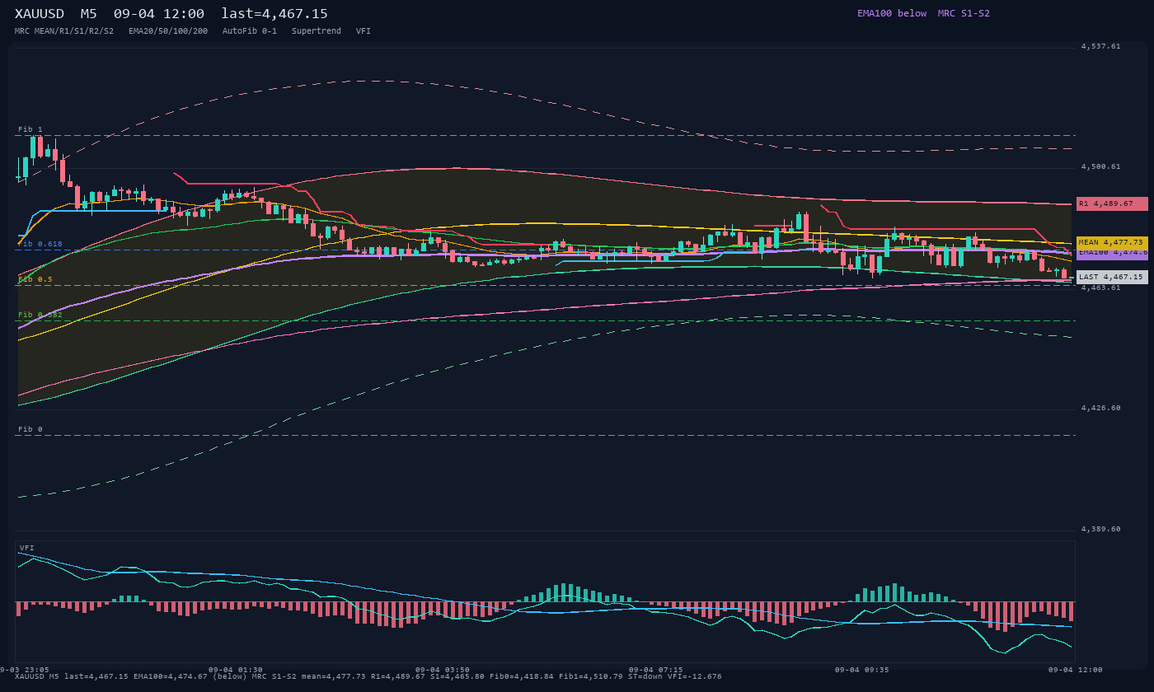Select the Fib 0.382 level label
Image resolution: width=1154 pixels, height=692 pixels.
tap(40, 316)
